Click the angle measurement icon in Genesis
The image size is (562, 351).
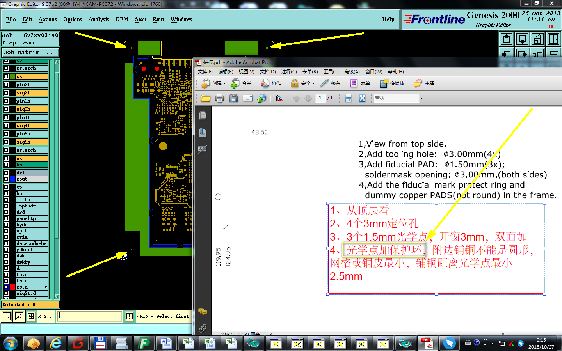(x=19, y=316)
